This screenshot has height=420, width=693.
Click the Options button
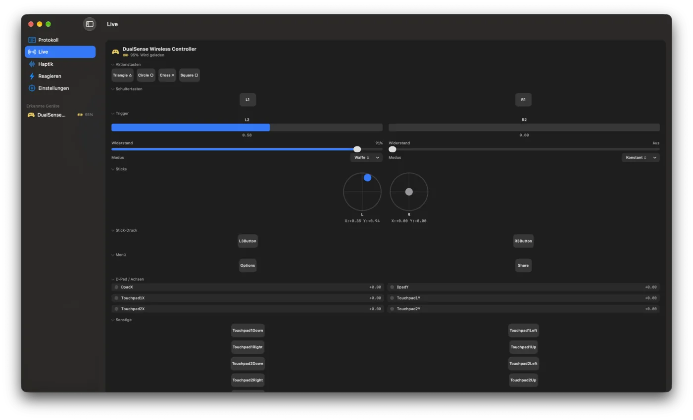tap(247, 265)
